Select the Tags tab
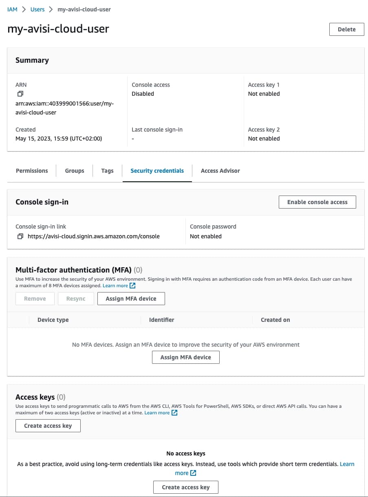The height and width of the screenshot is (497, 368). 107,171
